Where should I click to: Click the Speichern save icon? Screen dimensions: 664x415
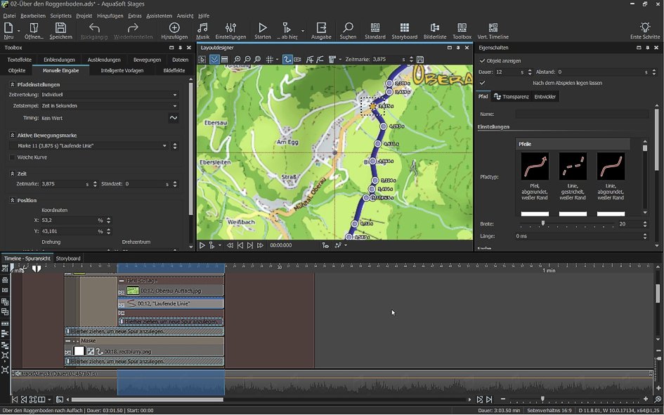(x=60, y=29)
